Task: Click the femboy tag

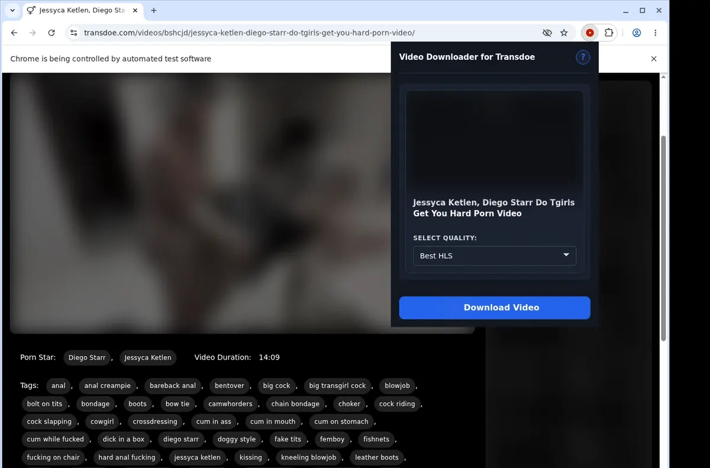Action: tap(332, 440)
